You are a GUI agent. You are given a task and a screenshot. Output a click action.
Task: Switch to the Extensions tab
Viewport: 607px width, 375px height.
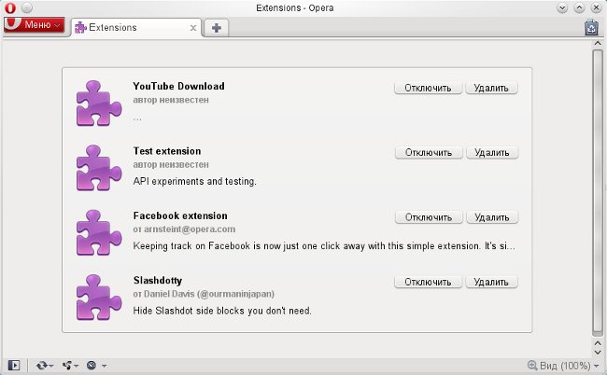click(133, 28)
